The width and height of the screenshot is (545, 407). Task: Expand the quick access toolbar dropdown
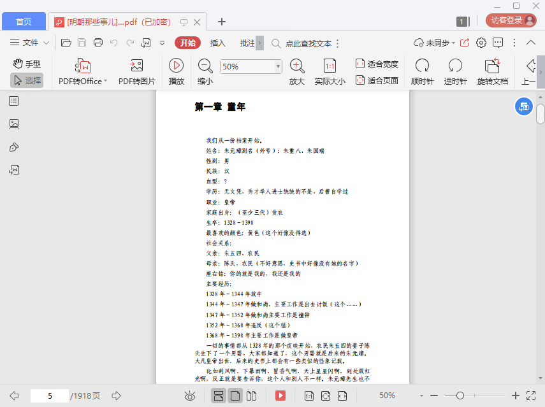(x=162, y=43)
